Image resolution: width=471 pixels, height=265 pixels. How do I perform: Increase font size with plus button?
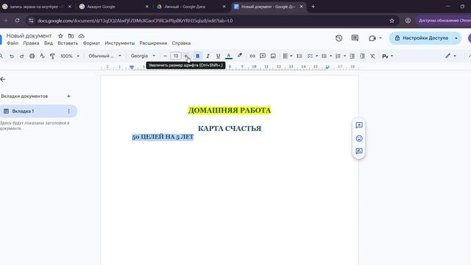point(186,56)
